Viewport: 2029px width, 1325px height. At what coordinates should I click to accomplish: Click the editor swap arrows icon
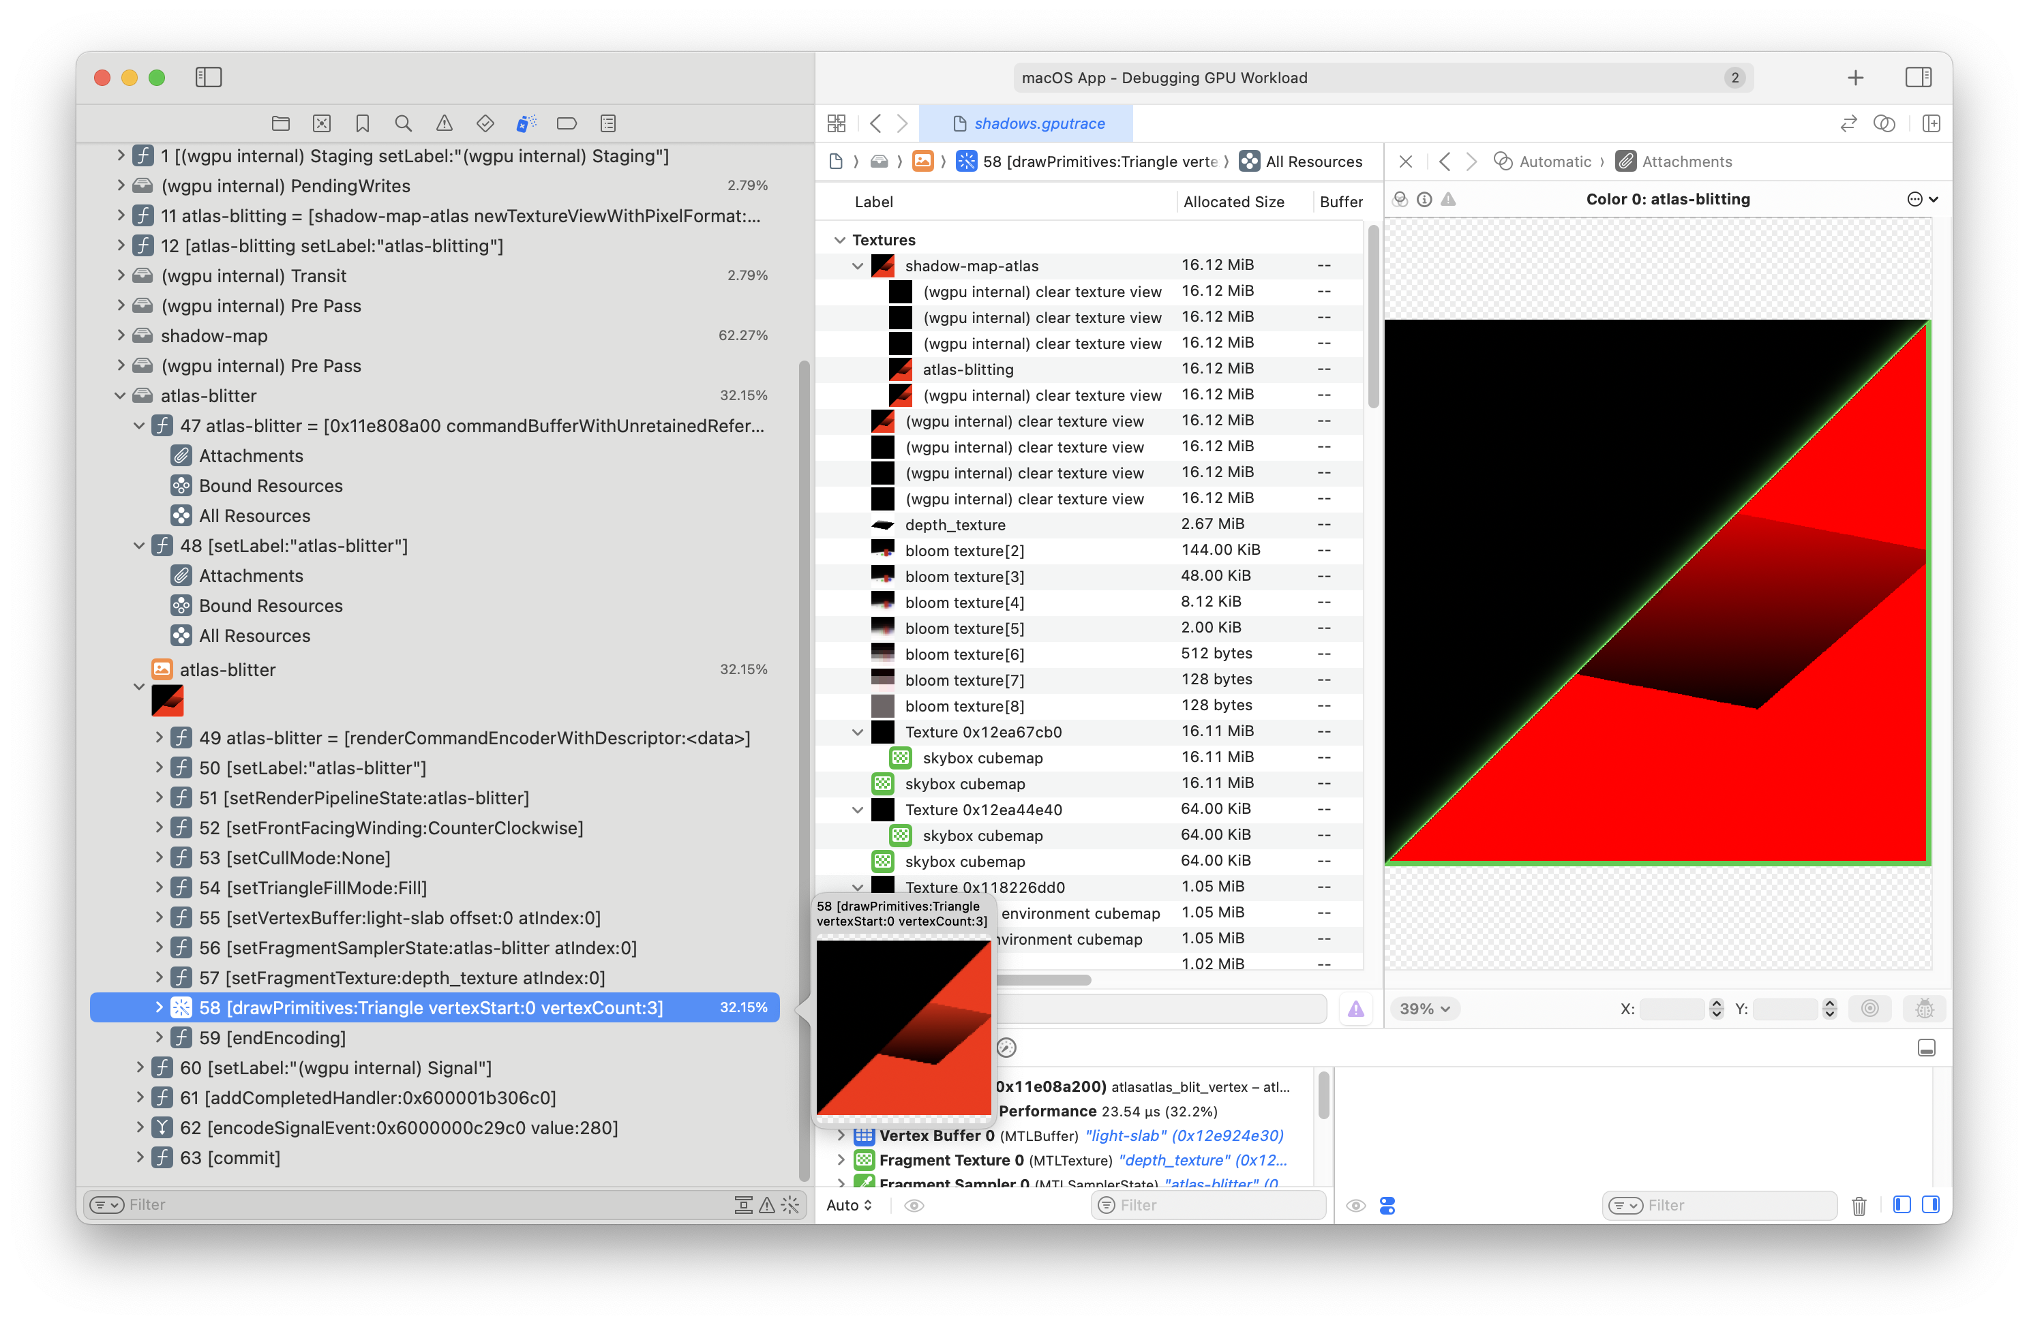(x=1848, y=123)
